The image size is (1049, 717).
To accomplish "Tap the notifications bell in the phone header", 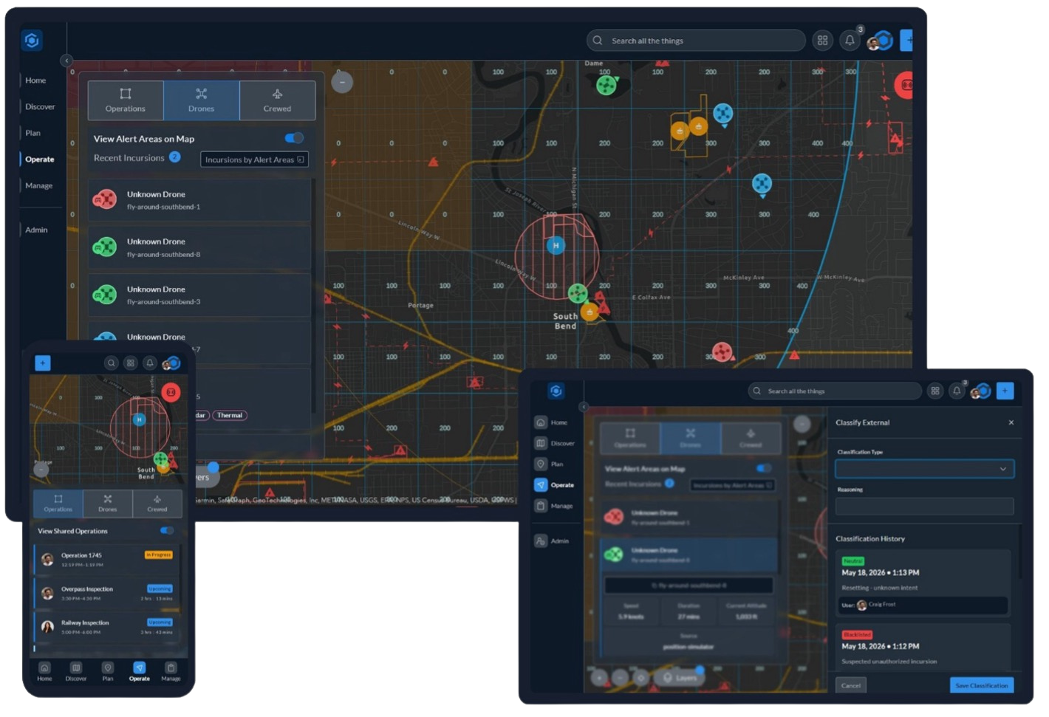I will tap(150, 363).
